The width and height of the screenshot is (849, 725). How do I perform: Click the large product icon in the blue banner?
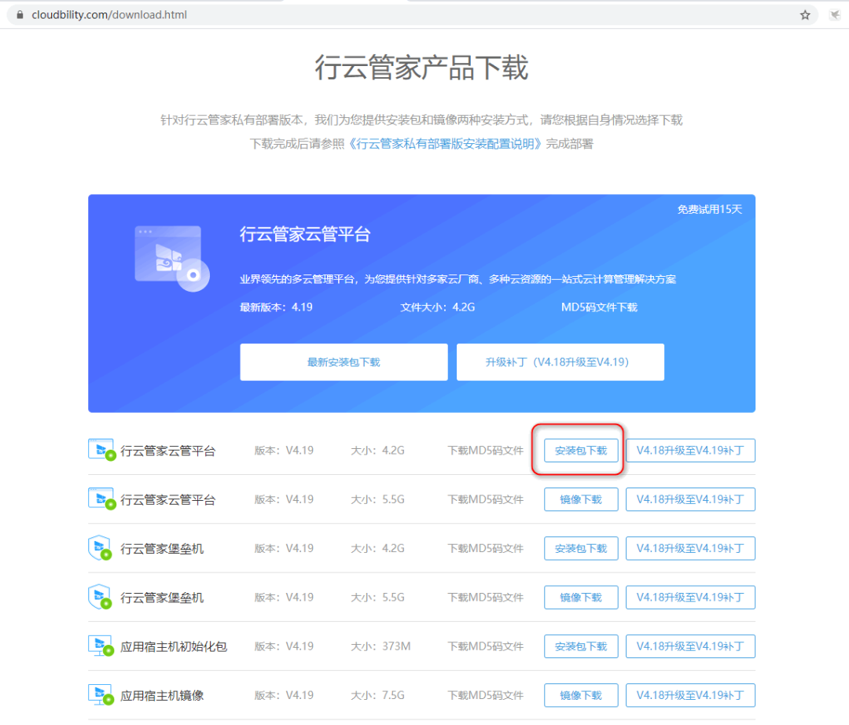coord(171,258)
